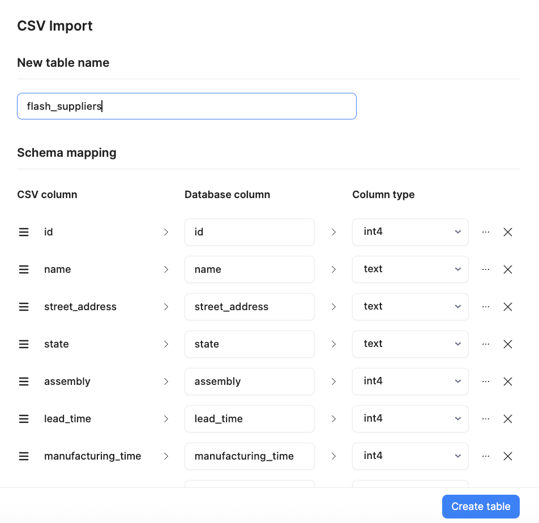This screenshot has width=539, height=523.
Task: Expand the chevron next to the assembly CSV column
Action: pos(166,381)
